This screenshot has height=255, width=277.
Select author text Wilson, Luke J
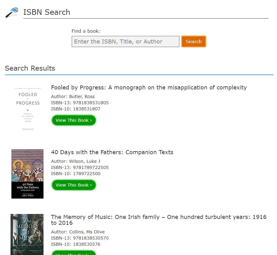point(85,161)
